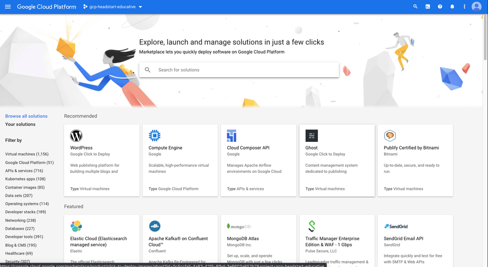Filter by Kubernetes apps (108)

[x=25, y=179]
